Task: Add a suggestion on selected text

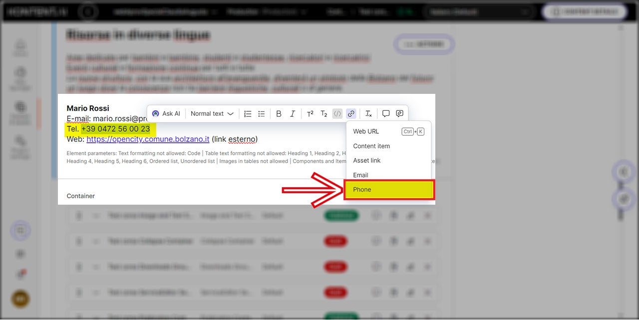Action: [x=399, y=114]
